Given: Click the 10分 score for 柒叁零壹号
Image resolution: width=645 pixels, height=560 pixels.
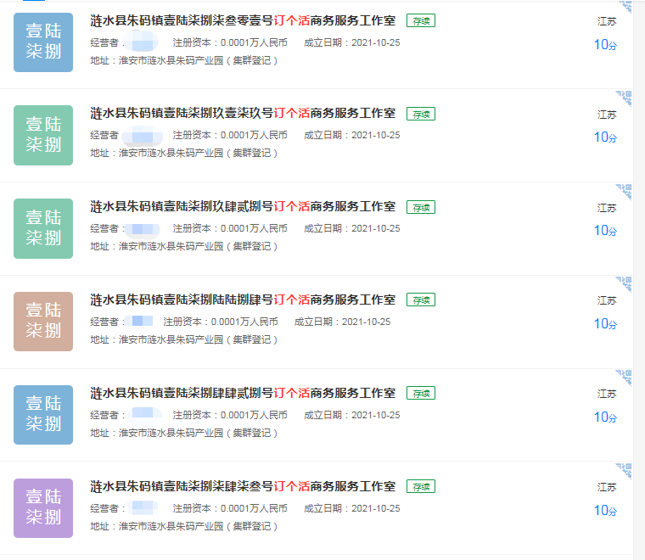Looking at the screenshot, I should click(x=605, y=44).
